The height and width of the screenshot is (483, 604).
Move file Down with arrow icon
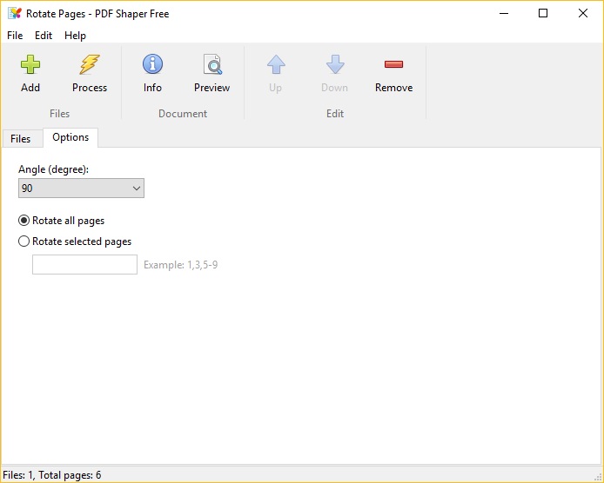(335, 64)
